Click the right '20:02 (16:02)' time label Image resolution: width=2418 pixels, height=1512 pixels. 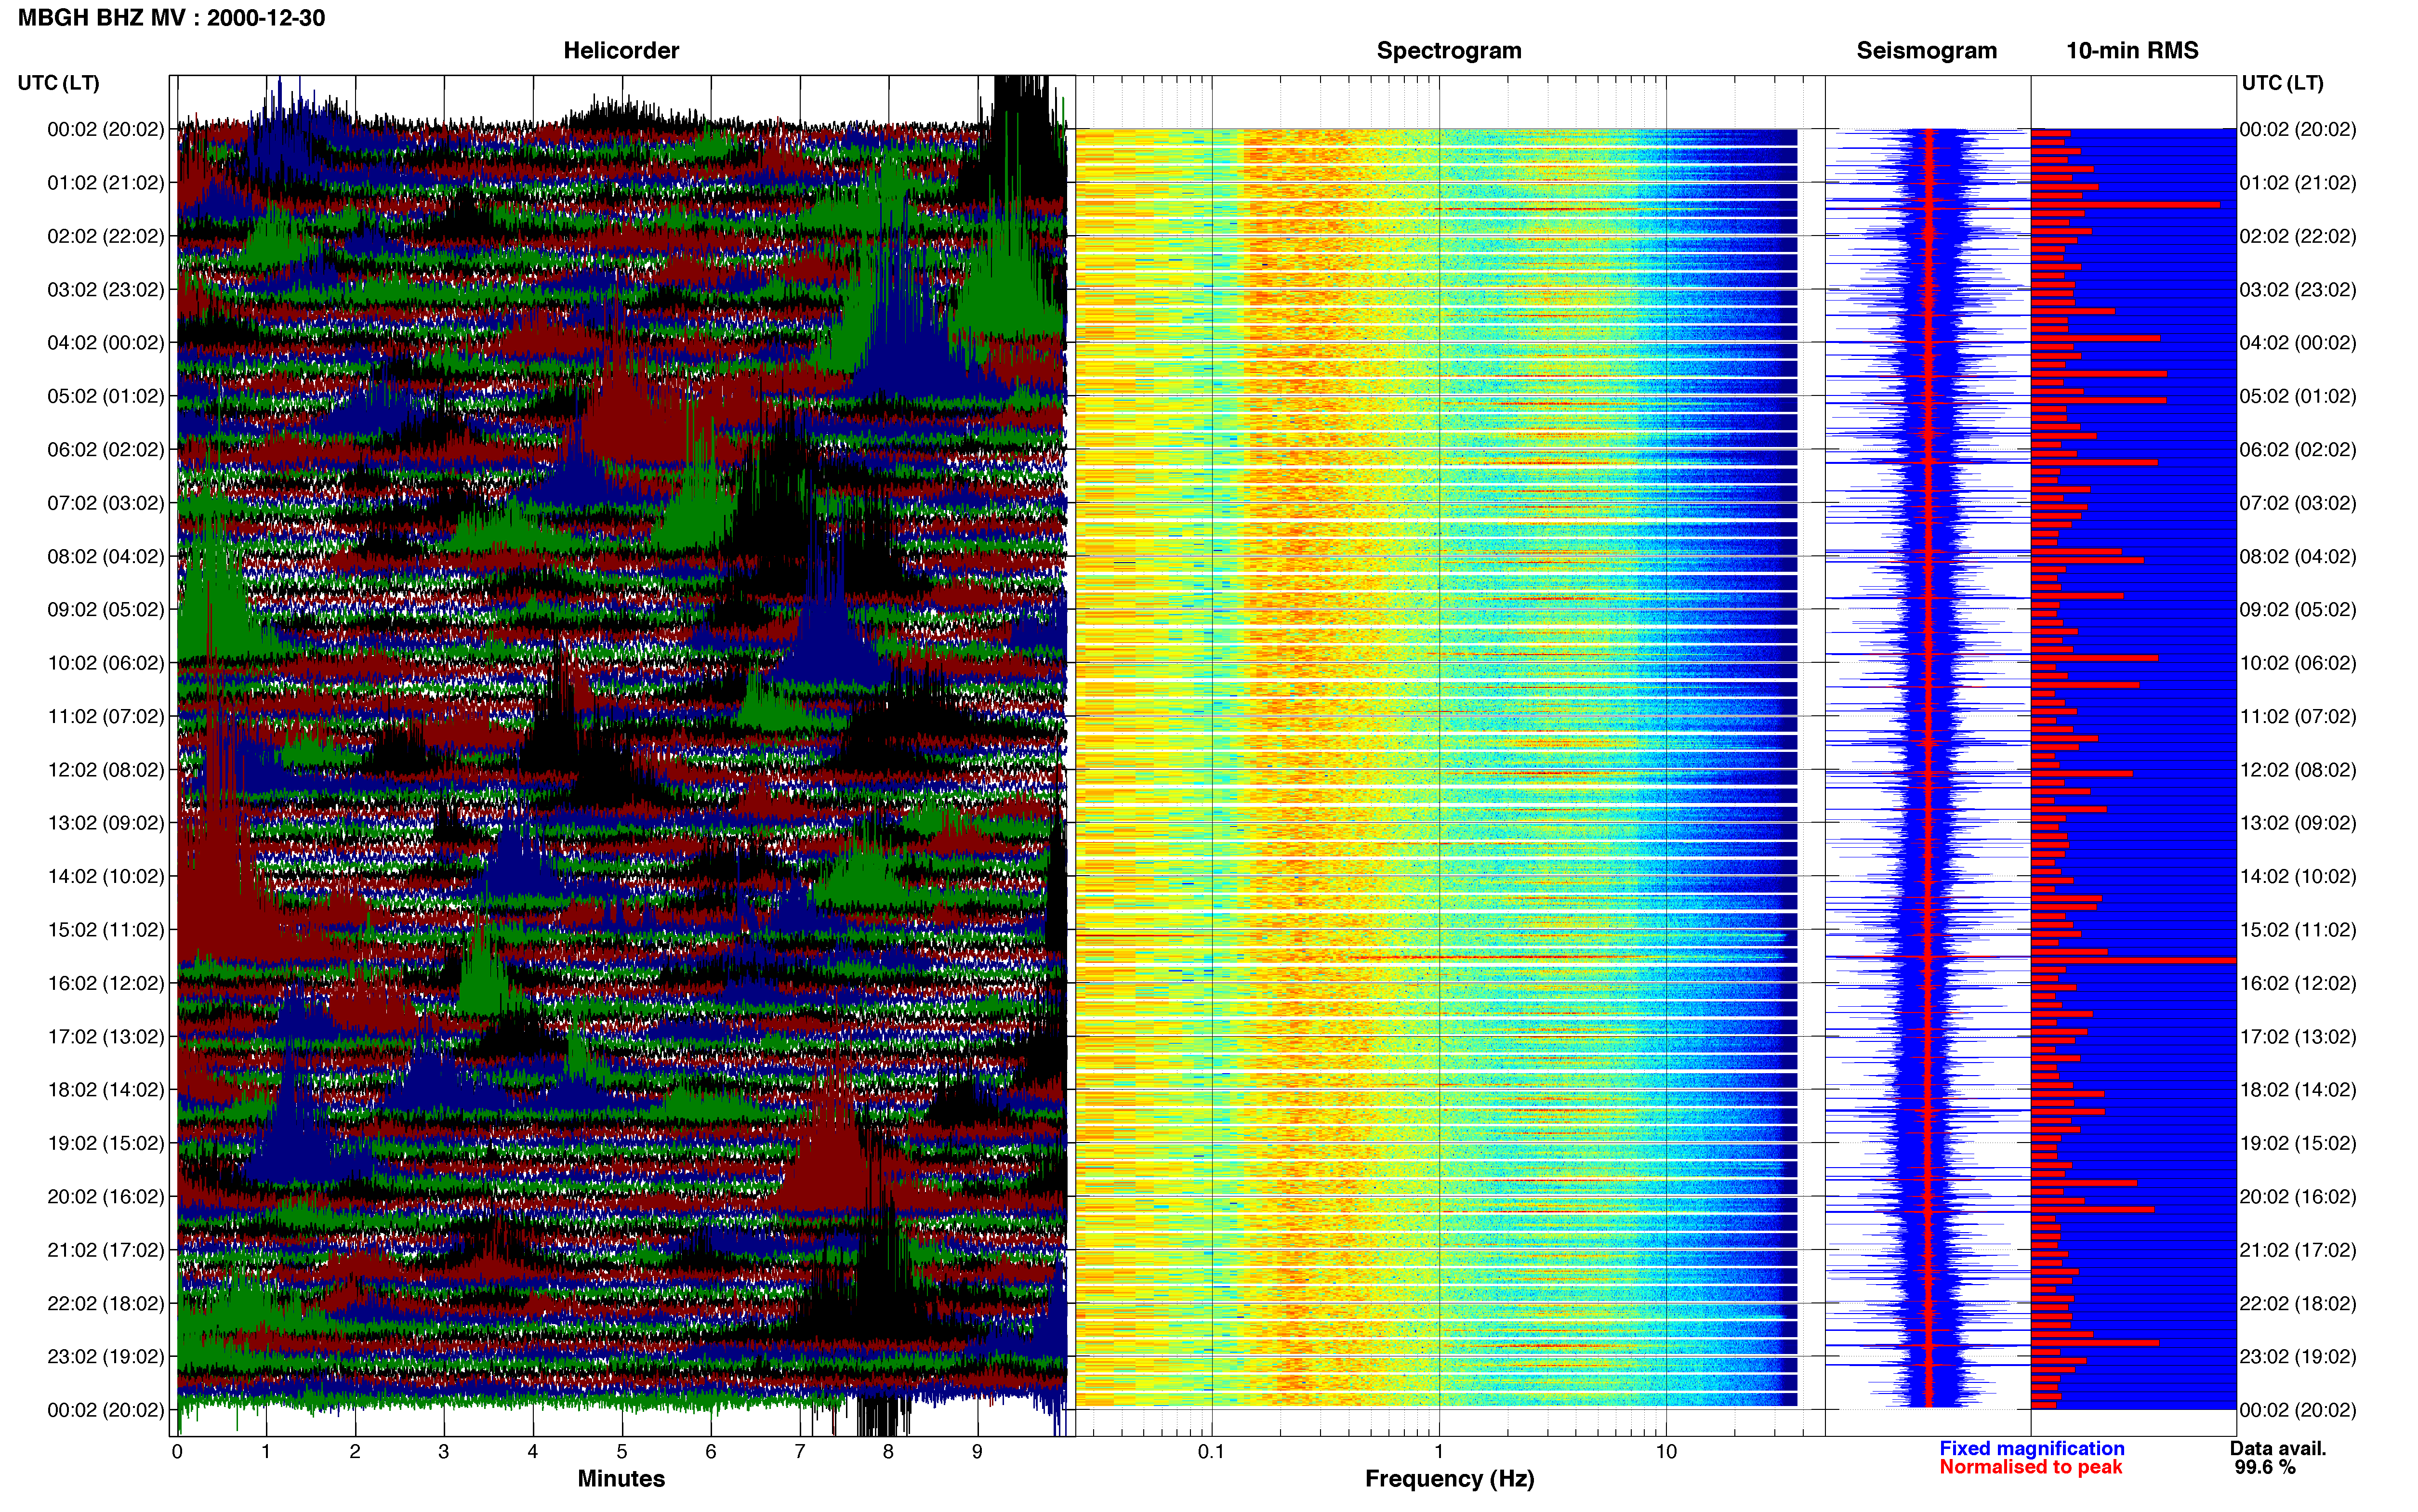click(2298, 1197)
